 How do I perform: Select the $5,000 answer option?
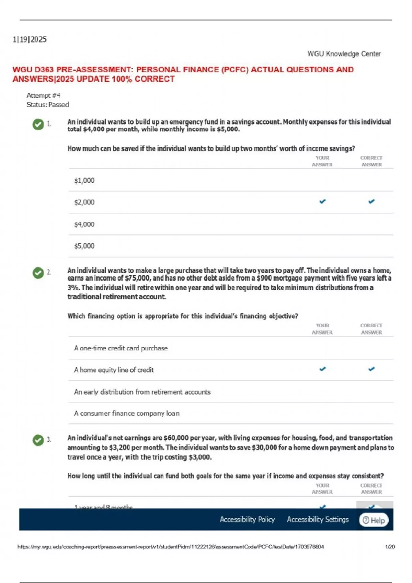[84, 246]
